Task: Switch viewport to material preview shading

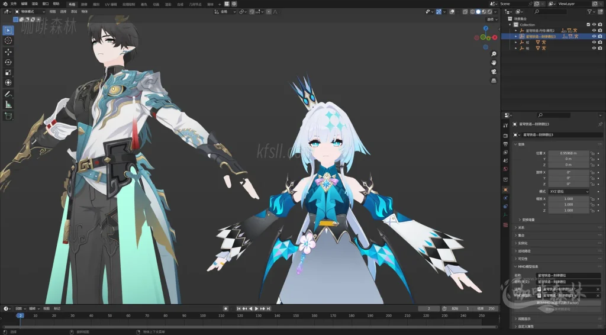Action: pos(484,12)
